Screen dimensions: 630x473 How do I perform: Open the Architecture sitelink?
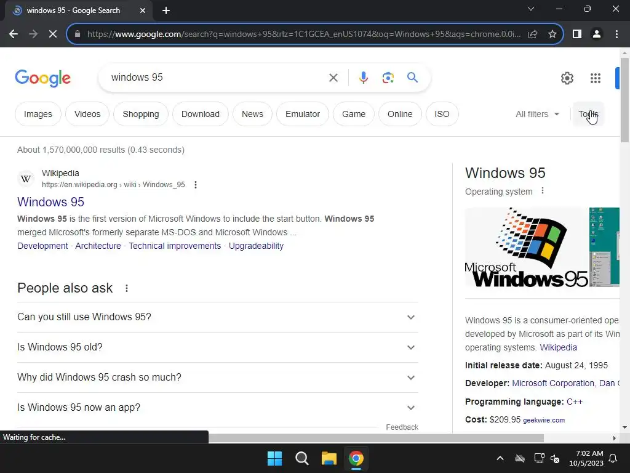(x=98, y=246)
